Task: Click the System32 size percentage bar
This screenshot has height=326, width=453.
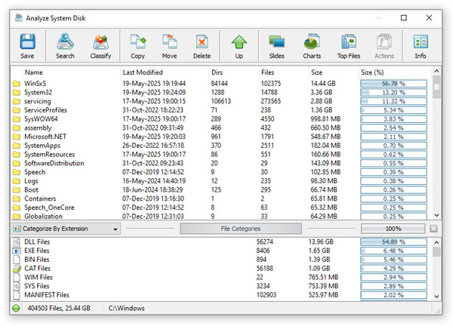Action: [x=393, y=93]
